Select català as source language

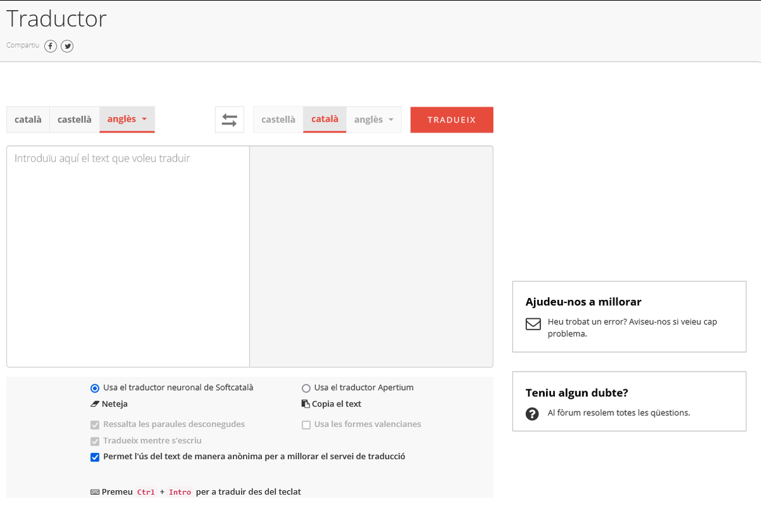28,119
